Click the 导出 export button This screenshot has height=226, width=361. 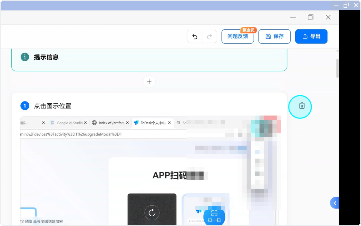(x=311, y=36)
